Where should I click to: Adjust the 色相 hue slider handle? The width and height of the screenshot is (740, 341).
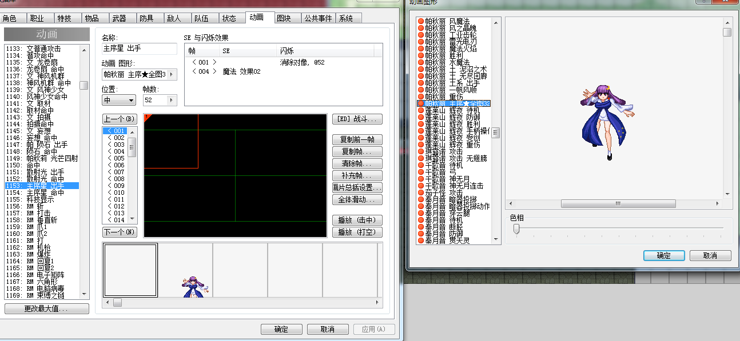516,228
